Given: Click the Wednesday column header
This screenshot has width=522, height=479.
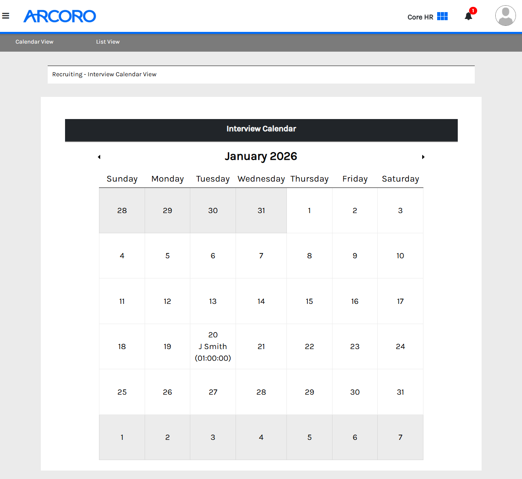Looking at the screenshot, I should coord(261,179).
